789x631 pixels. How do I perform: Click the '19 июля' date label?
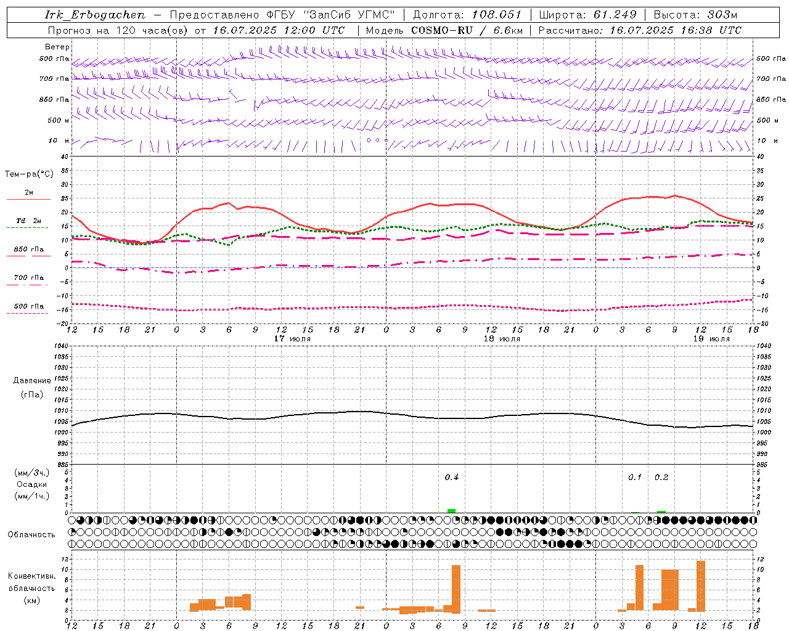pyautogui.click(x=711, y=339)
